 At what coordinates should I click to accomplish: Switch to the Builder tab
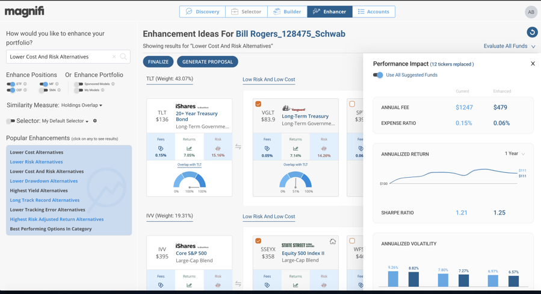[287, 11]
